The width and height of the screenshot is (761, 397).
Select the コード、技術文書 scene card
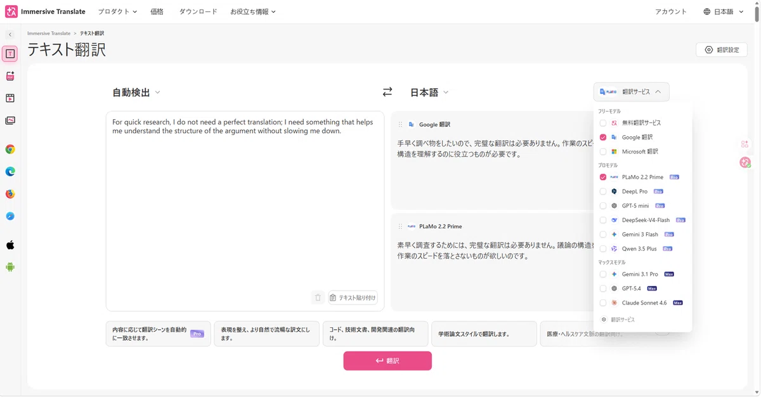coord(375,334)
